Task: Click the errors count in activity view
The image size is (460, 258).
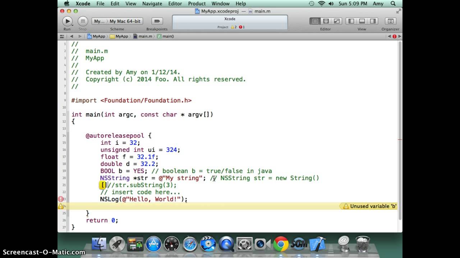Action: point(242,27)
